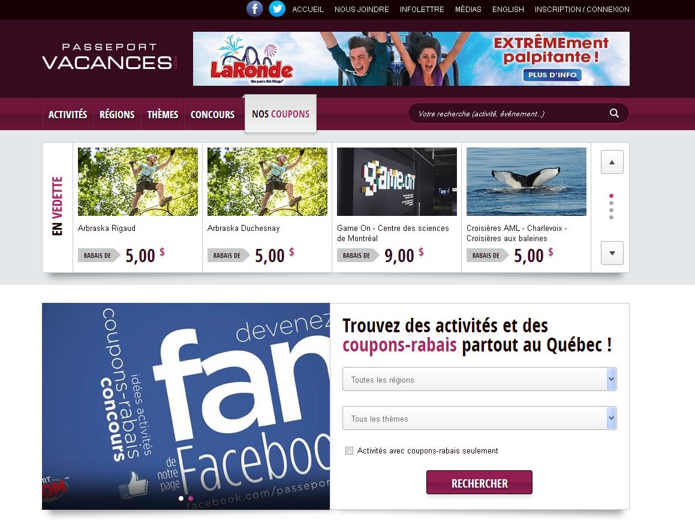Open the Activités menu
The image size is (695, 532).
[68, 115]
